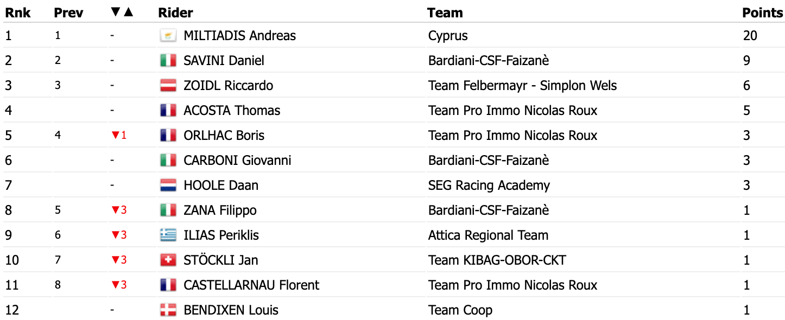Viewport: 785px width, 320px height.
Task: Click the Prev column header
Action: pos(68,12)
